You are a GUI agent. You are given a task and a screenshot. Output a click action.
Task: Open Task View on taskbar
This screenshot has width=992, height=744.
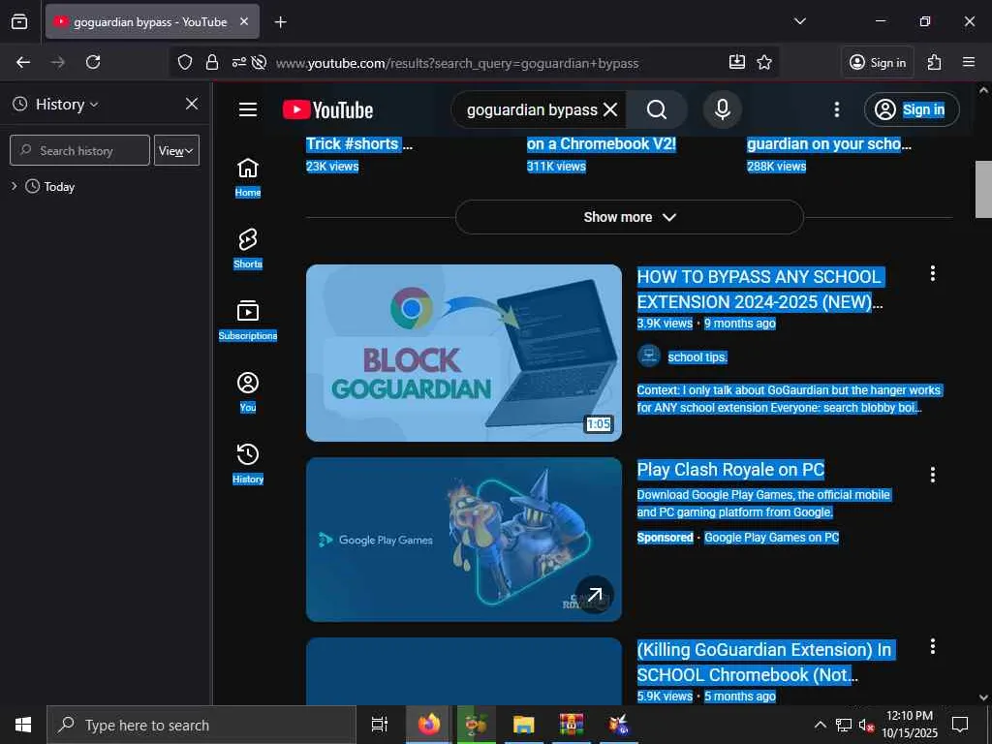[x=380, y=725]
